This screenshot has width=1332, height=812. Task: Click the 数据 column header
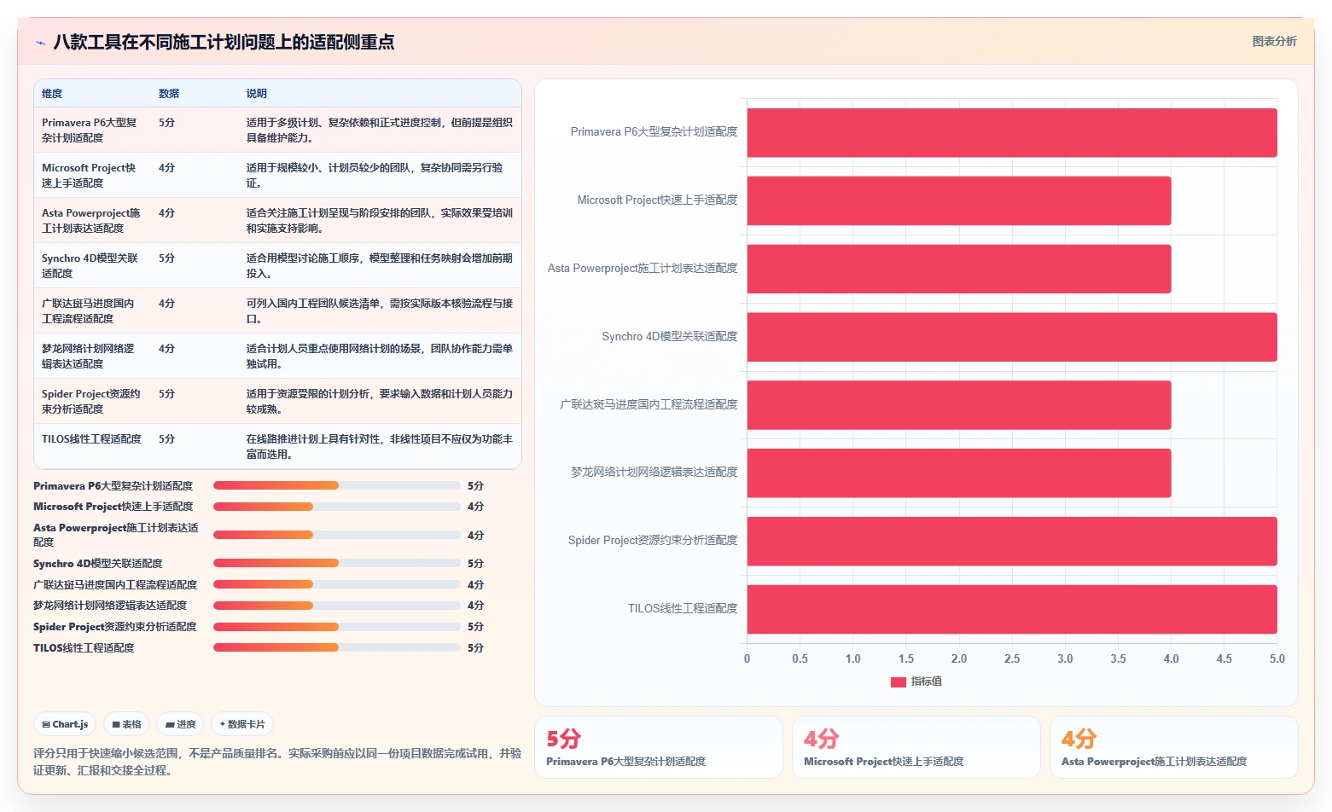[x=169, y=94]
